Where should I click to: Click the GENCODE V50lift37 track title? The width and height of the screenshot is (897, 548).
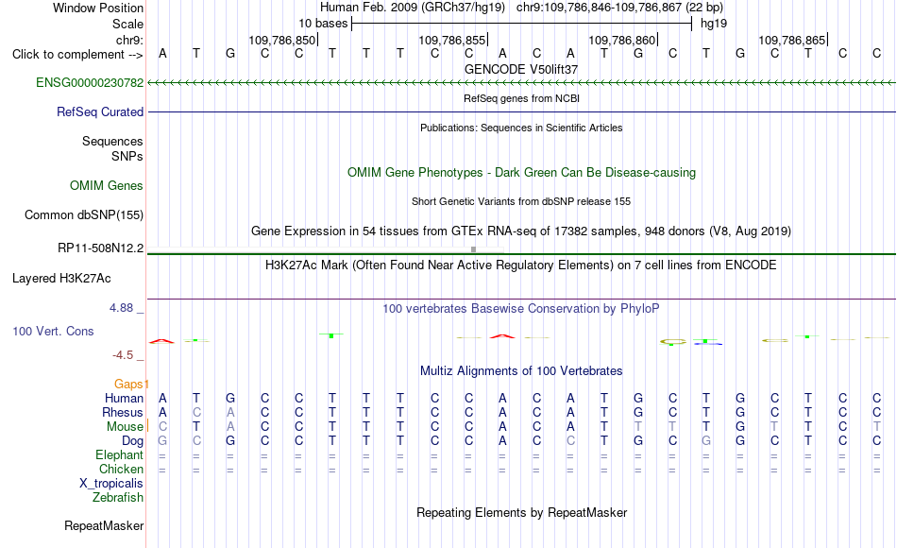[521, 69]
